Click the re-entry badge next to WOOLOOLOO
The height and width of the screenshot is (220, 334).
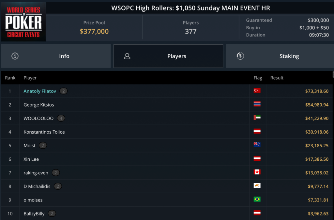tap(61, 118)
